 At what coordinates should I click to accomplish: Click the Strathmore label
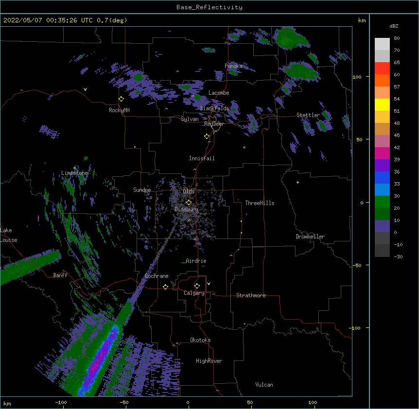251,295
